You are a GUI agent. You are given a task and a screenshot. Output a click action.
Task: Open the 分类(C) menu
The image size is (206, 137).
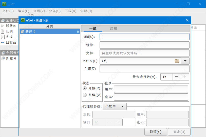[x=55, y=11]
